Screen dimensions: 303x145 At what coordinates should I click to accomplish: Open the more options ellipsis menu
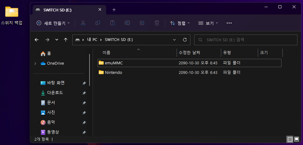(229, 23)
